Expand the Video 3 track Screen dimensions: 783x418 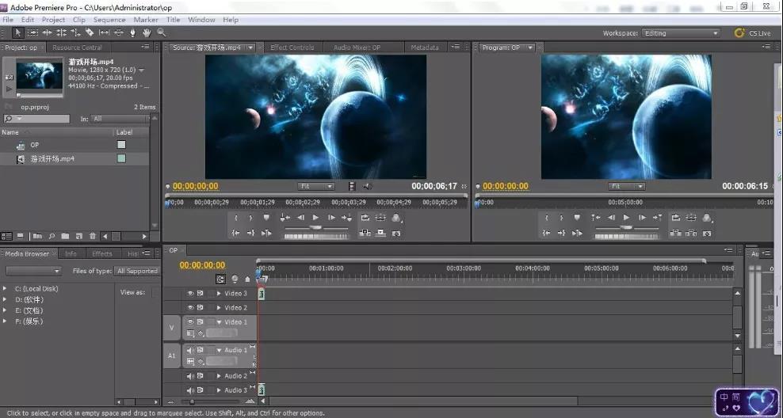click(x=220, y=294)
